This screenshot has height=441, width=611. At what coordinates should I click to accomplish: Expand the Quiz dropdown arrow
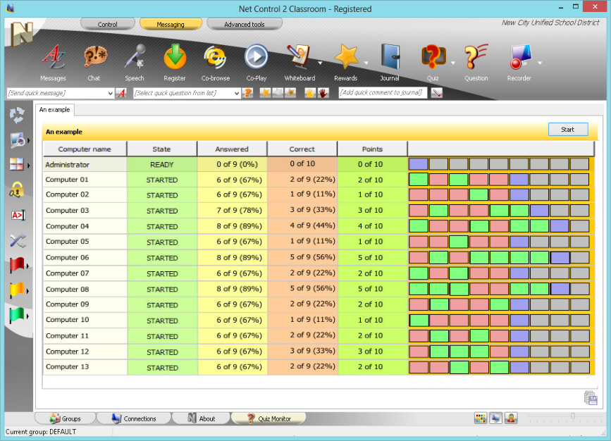point(453,63)
